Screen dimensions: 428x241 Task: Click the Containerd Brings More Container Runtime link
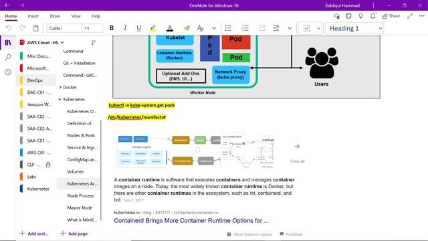click(191, 220)
